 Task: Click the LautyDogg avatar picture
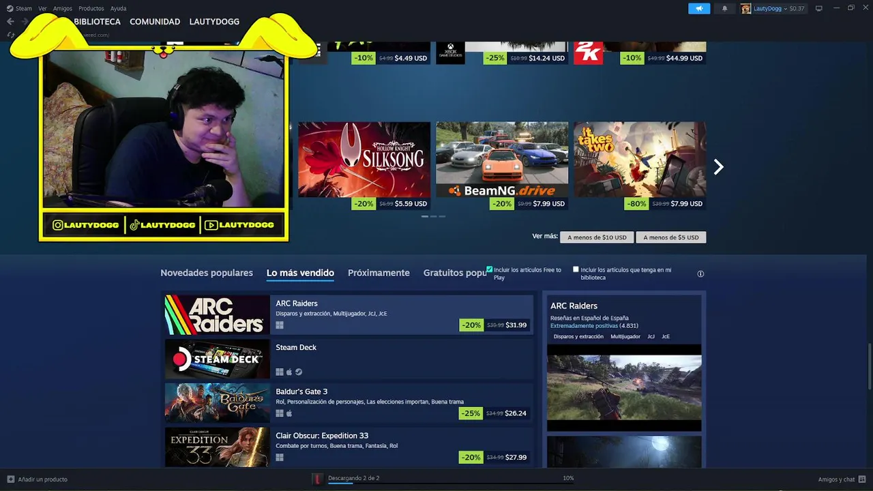[x=746, y=8]
